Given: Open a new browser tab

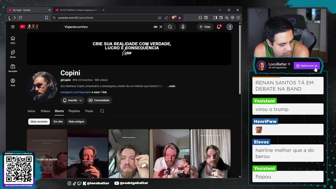Looking at the screenshot, I should tap(103, 10).
